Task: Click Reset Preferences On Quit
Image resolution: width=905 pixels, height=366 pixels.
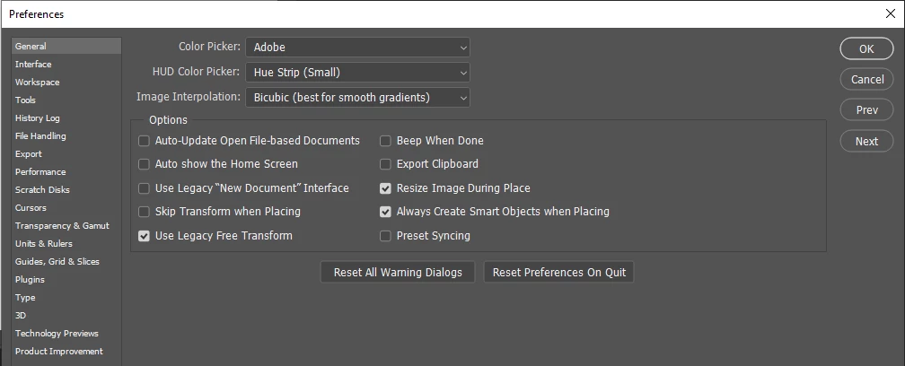Action: coord(559,272)
